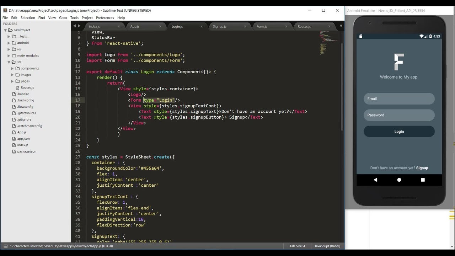Click the App.js file icon in sidebar

[14, 132]
